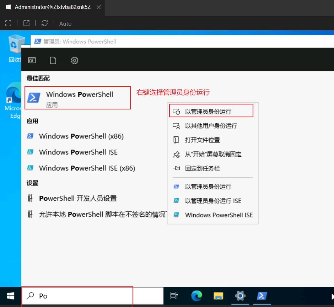Click the refresh connection icon
The height and width of the screenshot is (307, 334).
44,23
